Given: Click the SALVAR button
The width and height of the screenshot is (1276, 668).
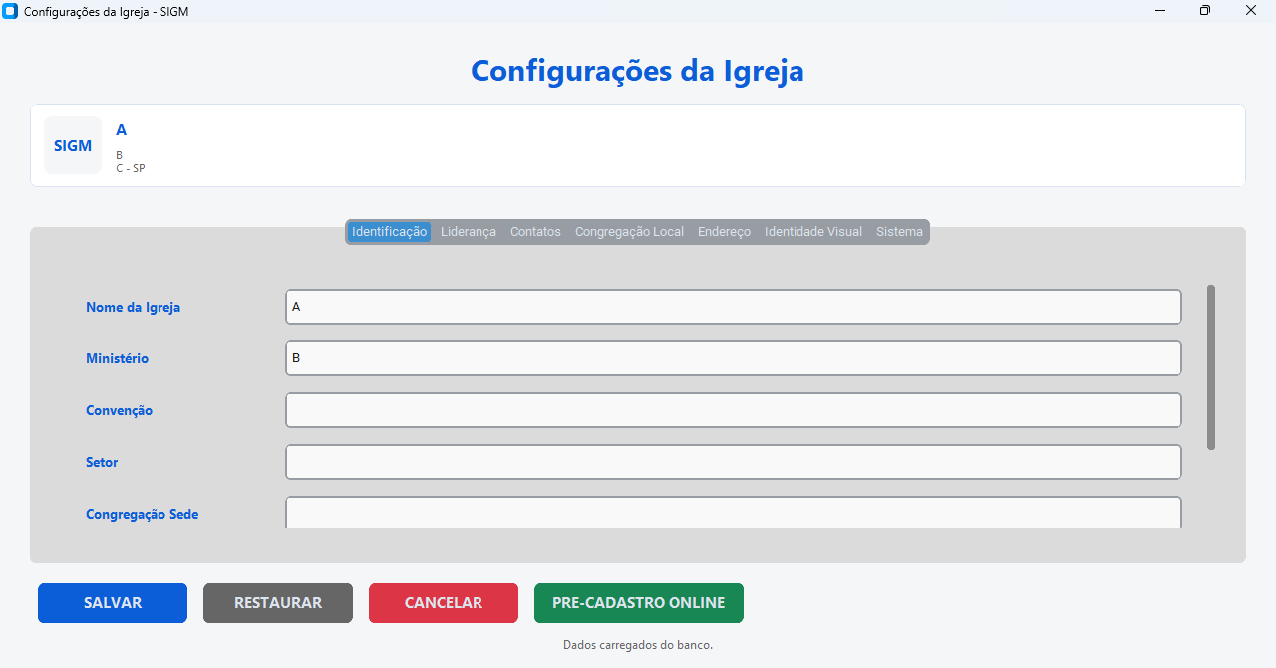Looking at the screenshot, I should (113, 603).
